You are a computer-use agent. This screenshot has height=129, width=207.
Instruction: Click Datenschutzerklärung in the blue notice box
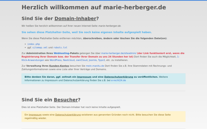pos(119,77)
